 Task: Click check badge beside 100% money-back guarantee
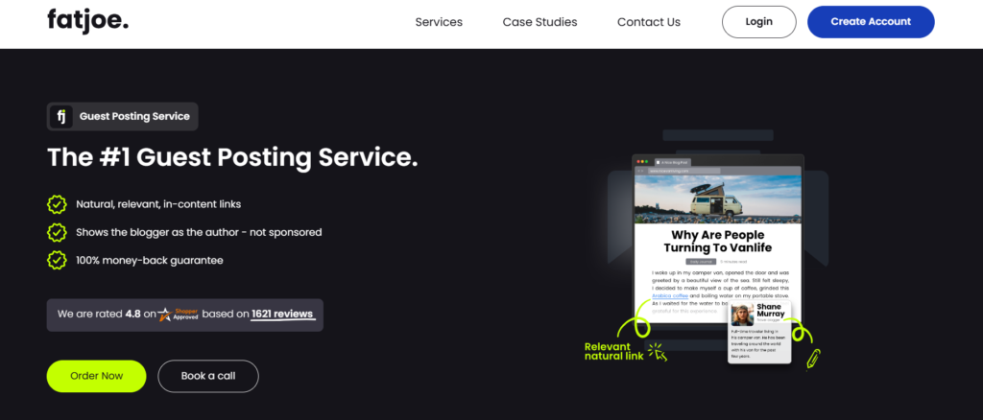pos(57,260)
